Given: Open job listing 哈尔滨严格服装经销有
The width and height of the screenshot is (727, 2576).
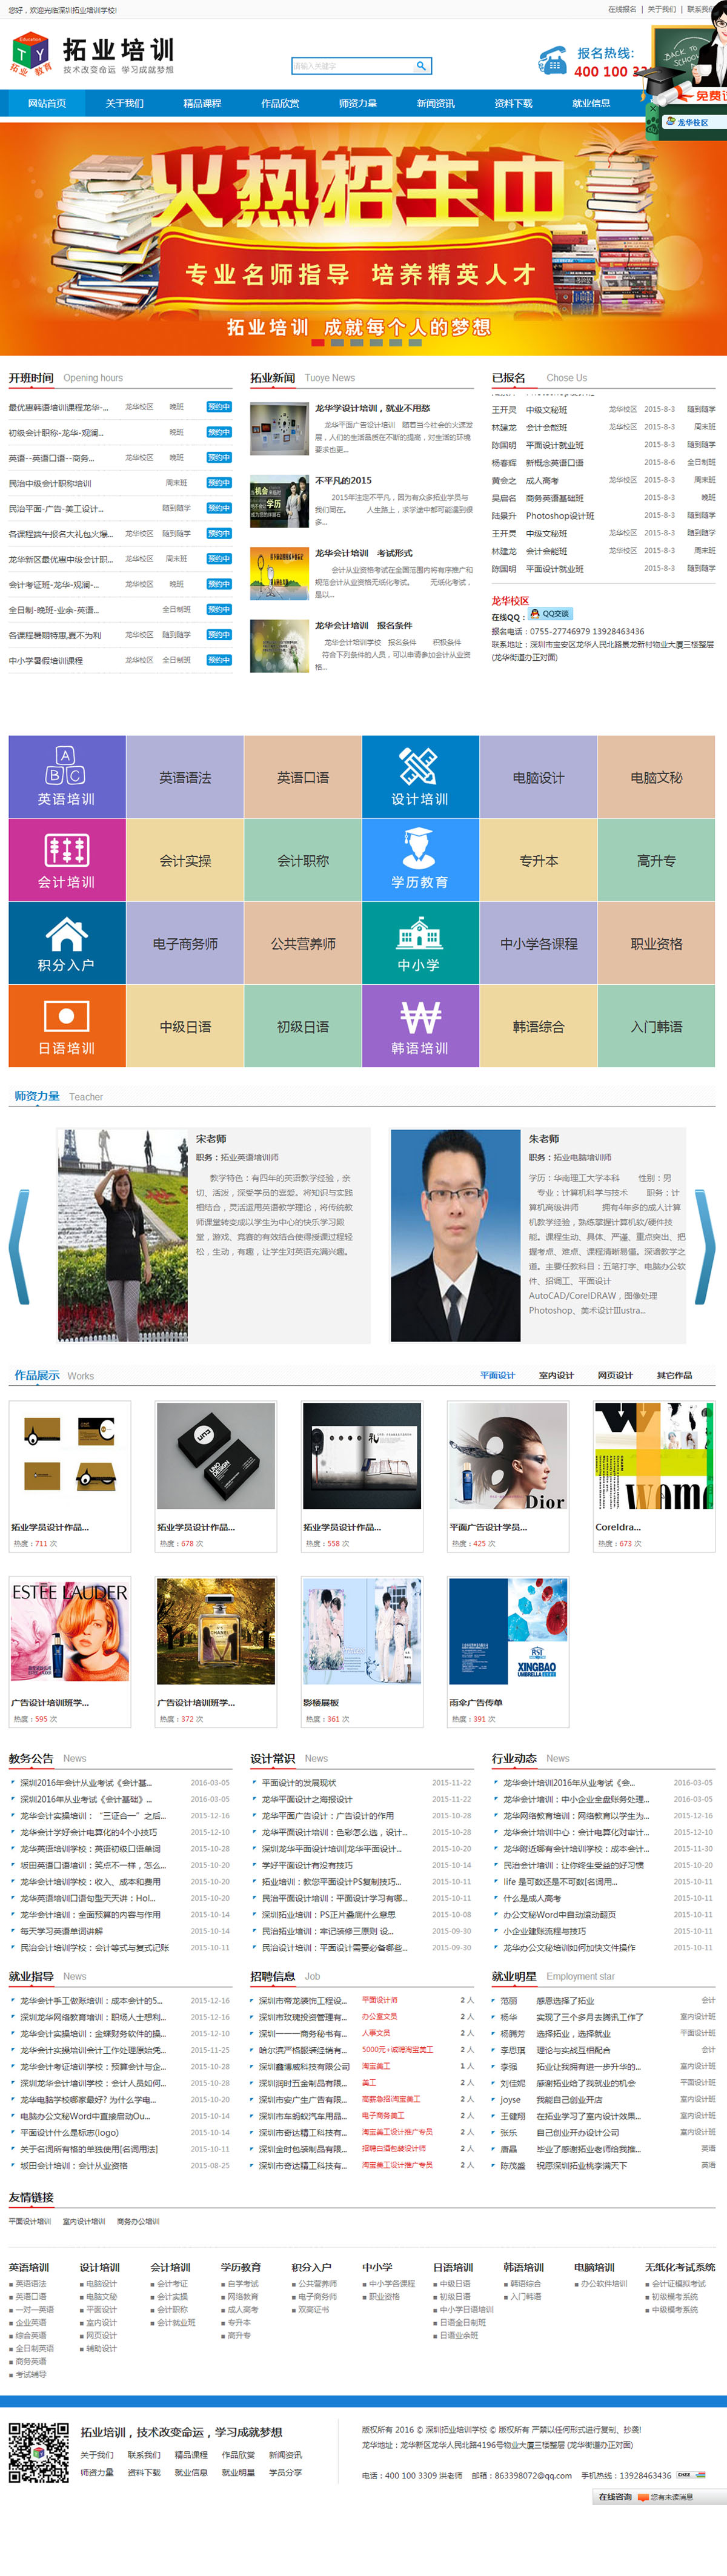Looking at the screenshot, I should 304,2049.
